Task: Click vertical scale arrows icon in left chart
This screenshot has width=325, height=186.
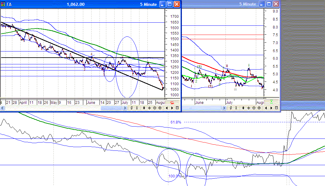Action: click(x=144, y=108)
